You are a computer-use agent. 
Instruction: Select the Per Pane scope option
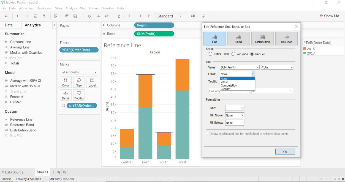(x=233, y=54)
